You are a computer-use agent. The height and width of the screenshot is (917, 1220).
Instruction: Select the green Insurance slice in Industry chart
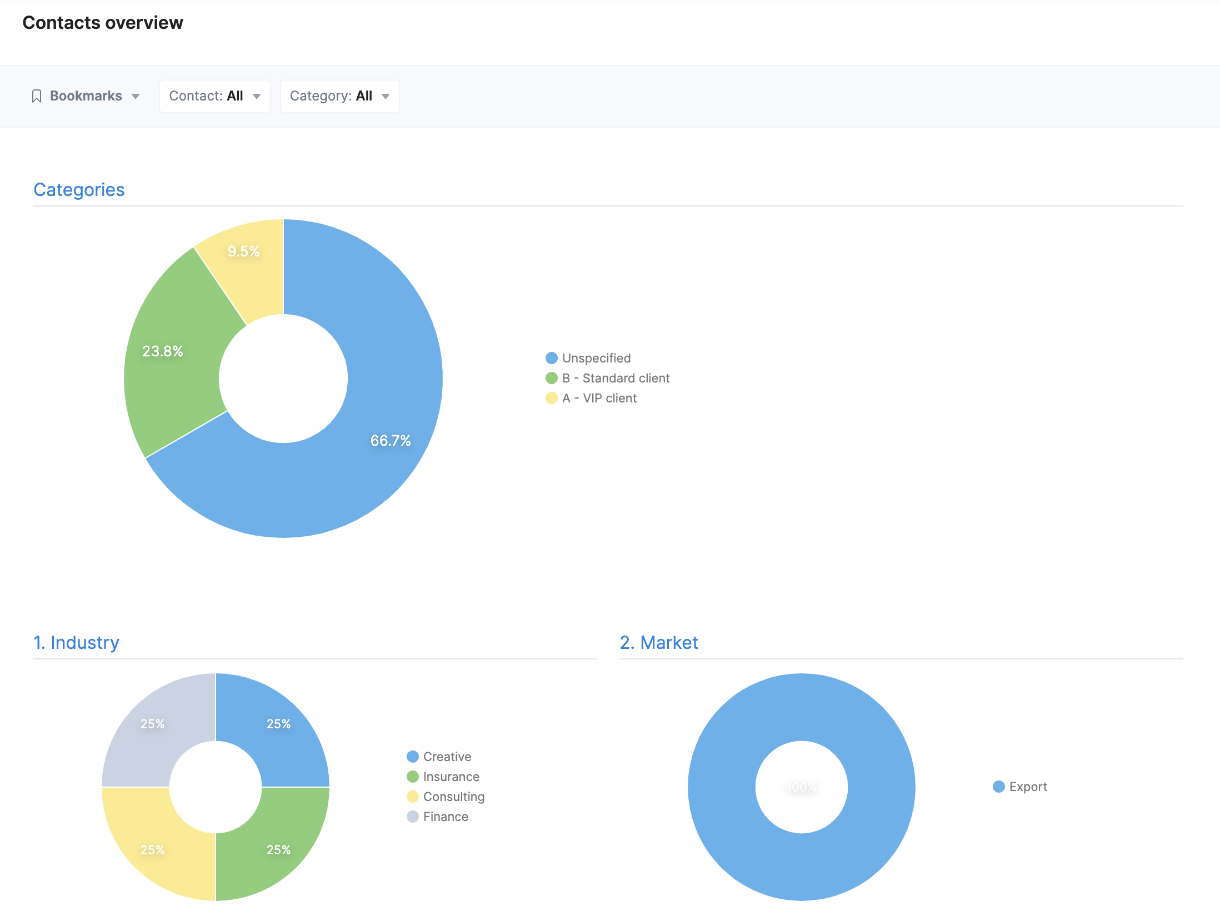(279, 850)
